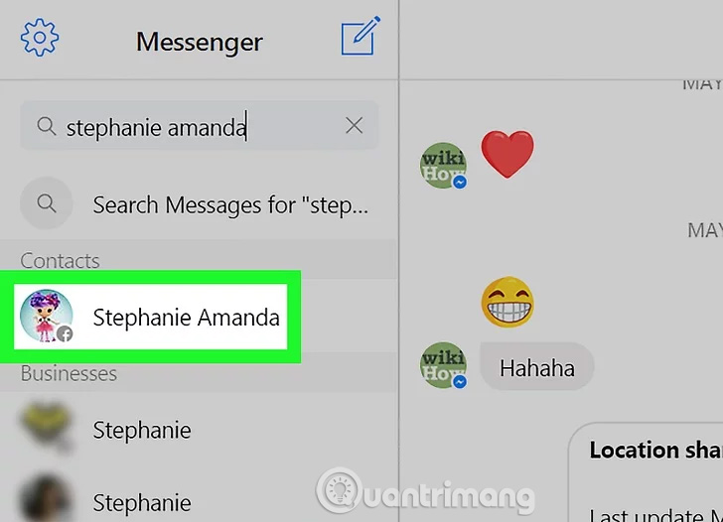
Task: Select the first Stephanie business result
Action: [199, 430]
